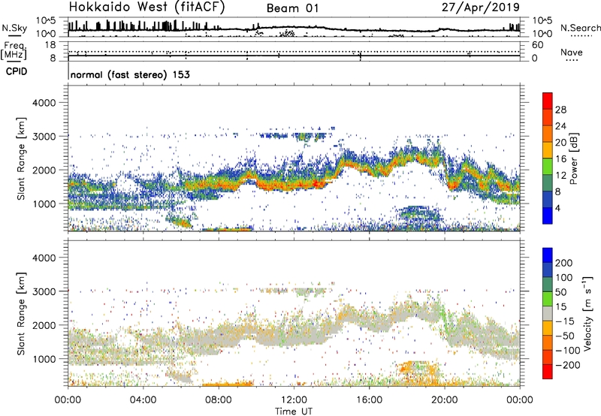Click the '60' tick on Nave axis
Screen dimensions: 601x416
coord(537,45)
